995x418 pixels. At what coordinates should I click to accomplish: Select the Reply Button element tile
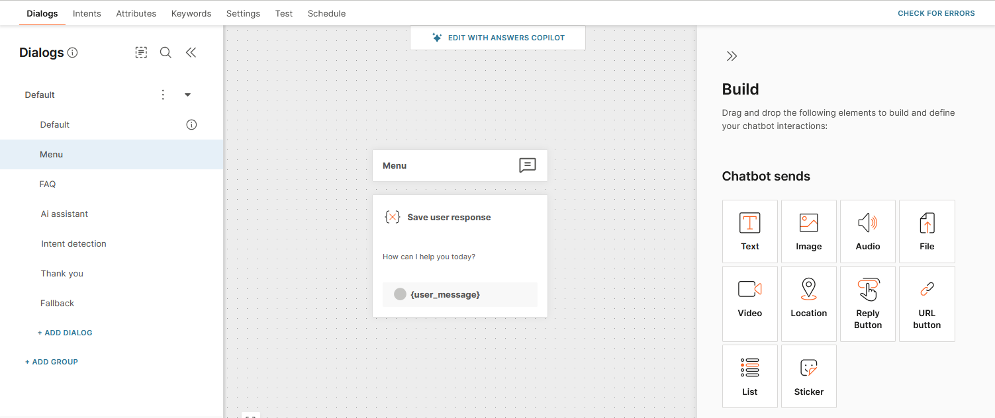tap(867, 304)
